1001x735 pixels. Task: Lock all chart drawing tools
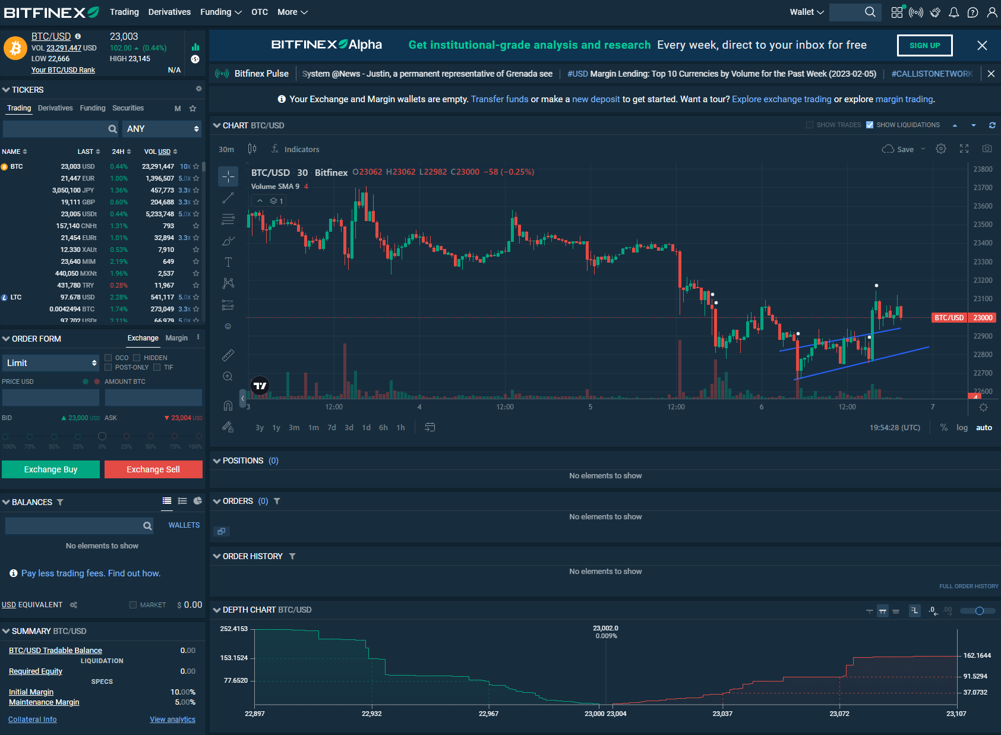coord(228,427)
